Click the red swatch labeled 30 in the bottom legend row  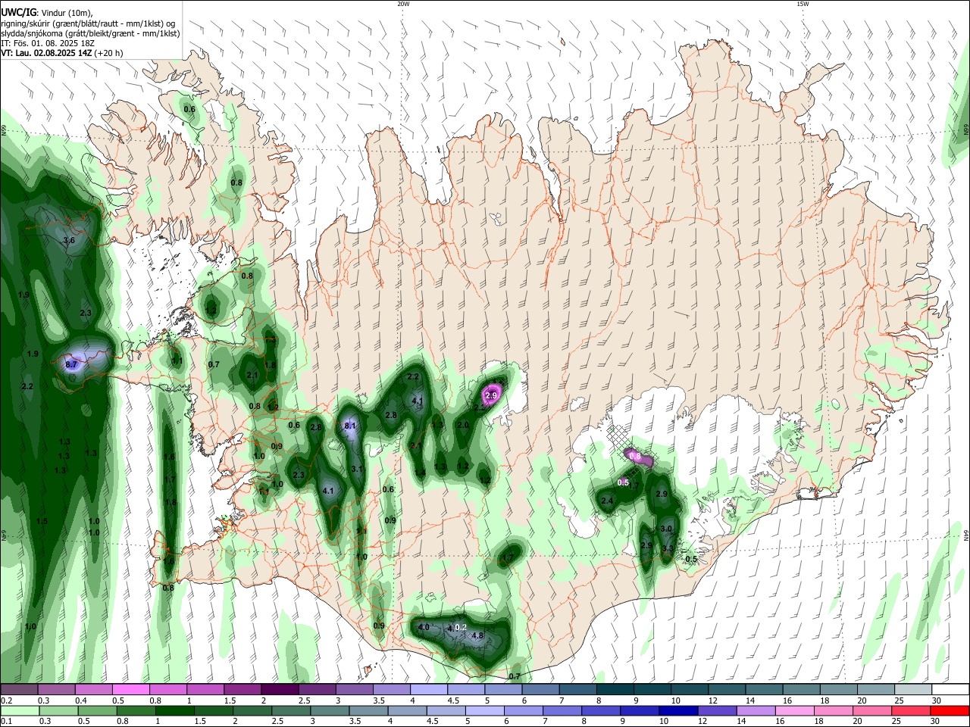[x=950, y=710]
